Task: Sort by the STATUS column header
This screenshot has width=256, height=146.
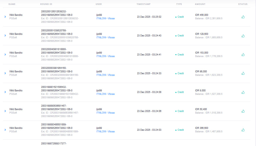Action: (x=243, y=4)
